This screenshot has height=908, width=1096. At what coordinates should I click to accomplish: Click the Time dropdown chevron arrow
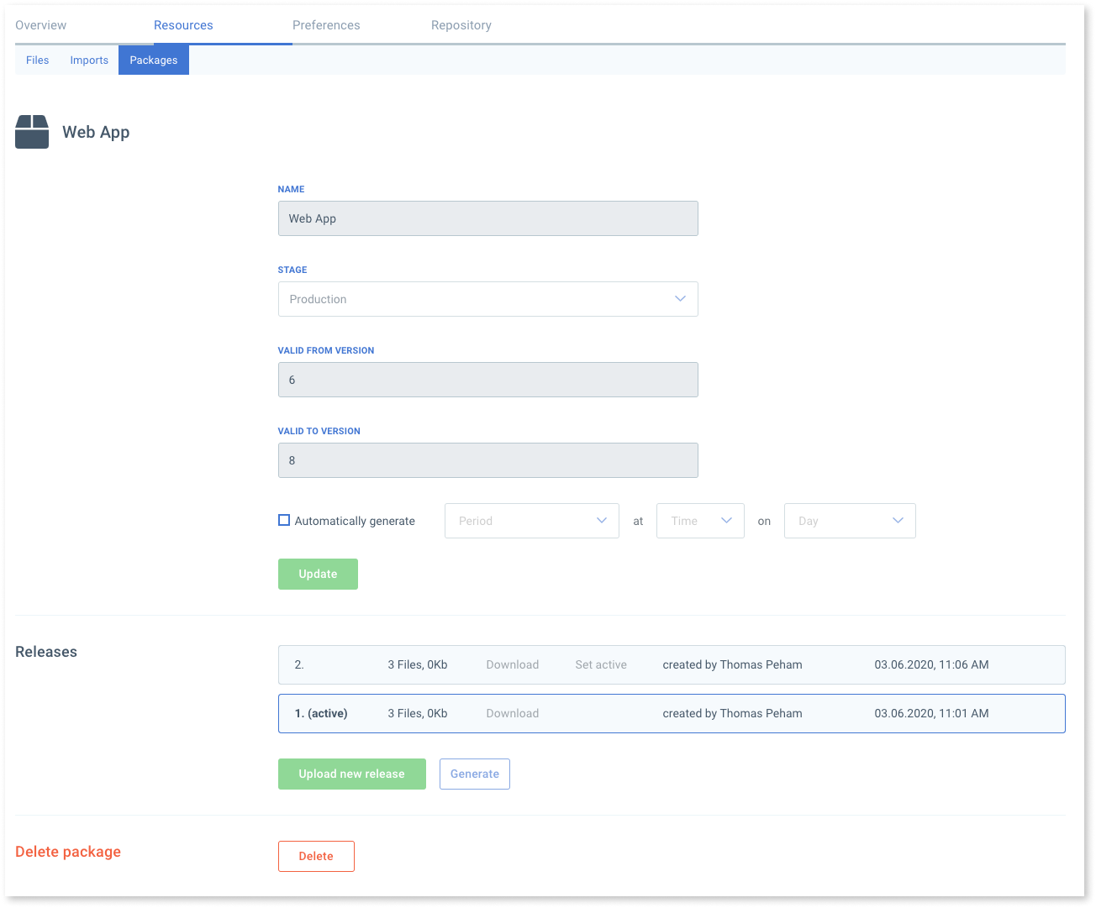(x=726, y=521)
